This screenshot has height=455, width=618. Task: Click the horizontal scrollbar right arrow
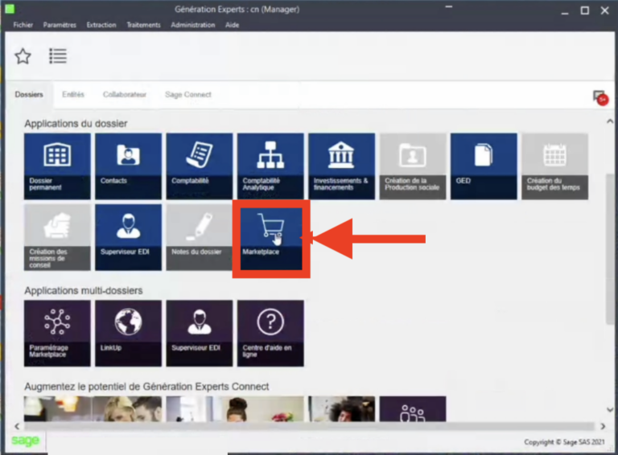603,426
